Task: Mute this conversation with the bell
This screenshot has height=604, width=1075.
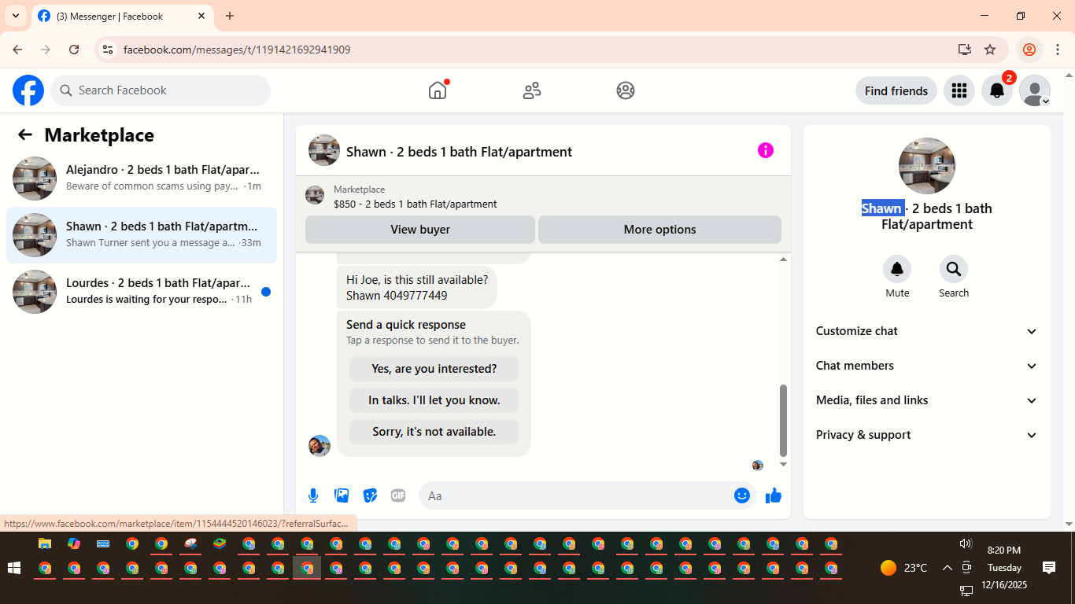Action: point(897,270)
